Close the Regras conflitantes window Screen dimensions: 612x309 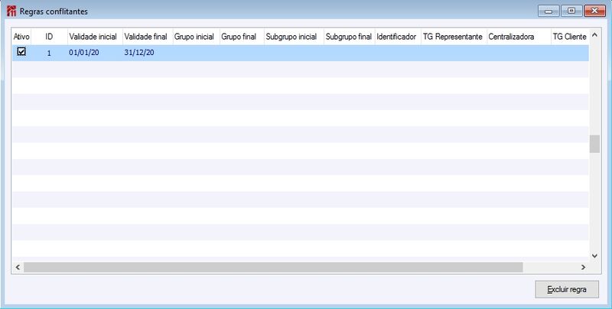click(595, 11)
